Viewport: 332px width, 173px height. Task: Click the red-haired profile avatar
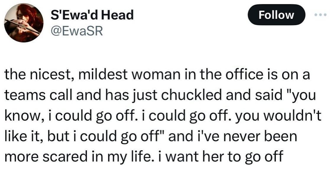click(24, 23)
